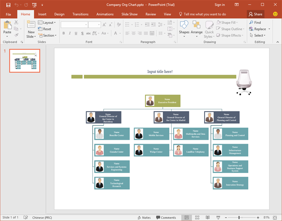Open the Shapes gallery
The height and width of the screenshot is (221, 282).
point(184,28)
